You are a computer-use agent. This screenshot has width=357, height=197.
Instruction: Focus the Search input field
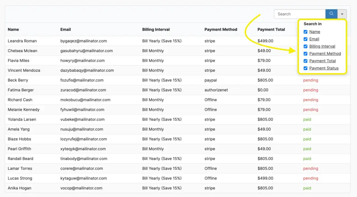(300, 14)
